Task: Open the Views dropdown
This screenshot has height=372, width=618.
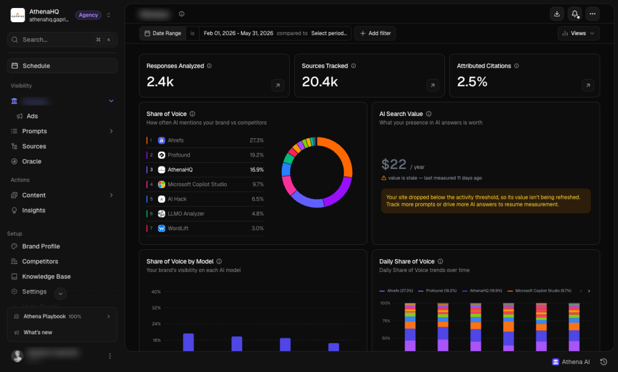Action: (x=578, y=33)
